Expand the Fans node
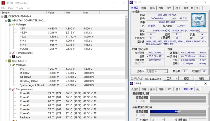 [x=10, y=57]
